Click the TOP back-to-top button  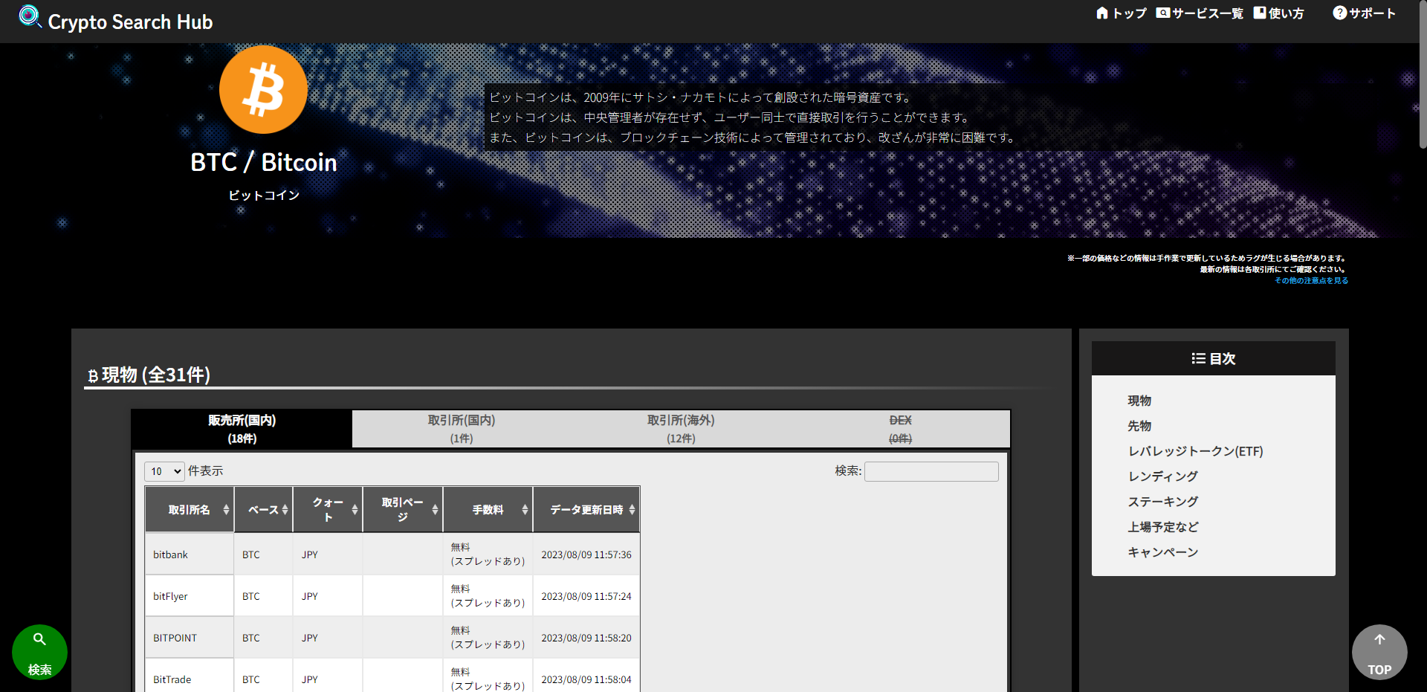(1379, 652)
